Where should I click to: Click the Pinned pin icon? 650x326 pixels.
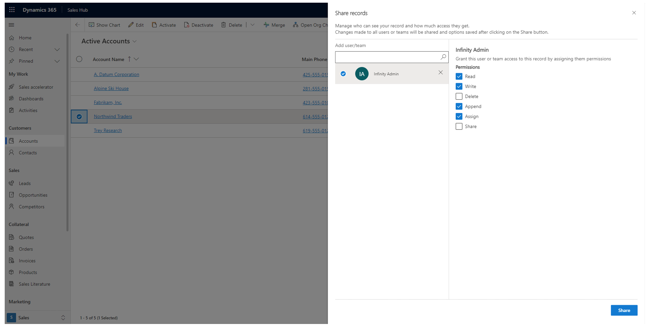pyautogui.click(x=12, y=61)
